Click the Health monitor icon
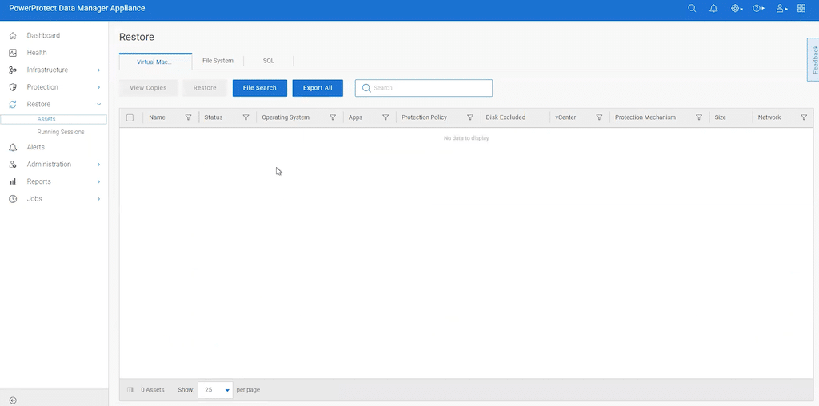This screenshot has width=819, height=406. (x=13, y=53)
